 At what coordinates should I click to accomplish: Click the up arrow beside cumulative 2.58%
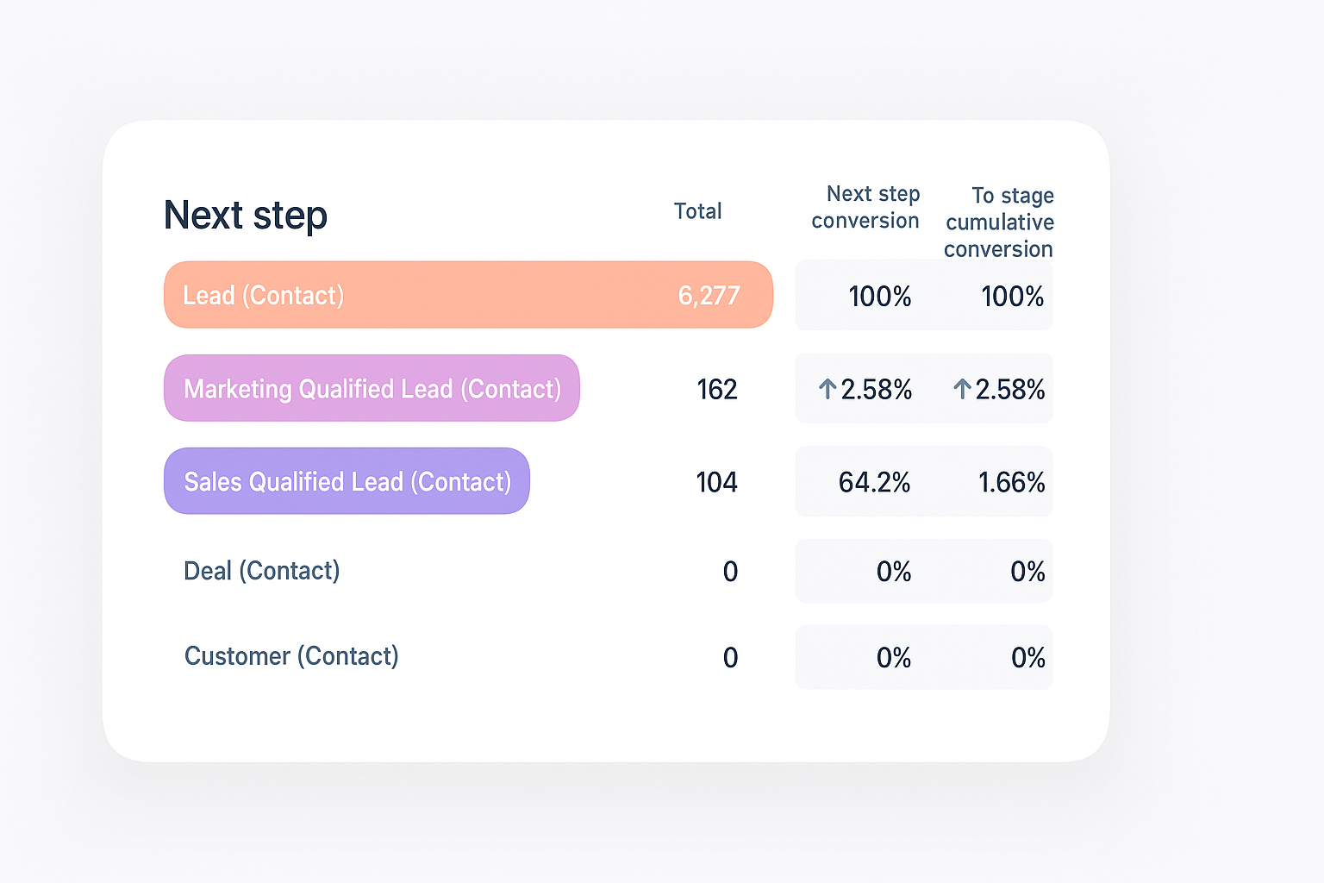pyautogui.click(x=962, y=390)
